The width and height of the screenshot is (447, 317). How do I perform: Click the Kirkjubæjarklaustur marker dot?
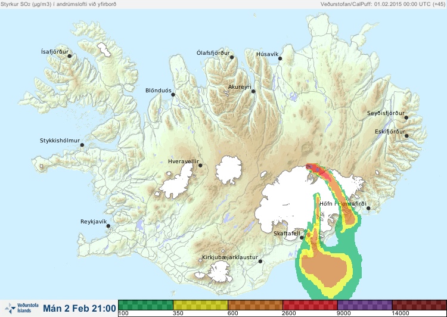click(260, 262)
